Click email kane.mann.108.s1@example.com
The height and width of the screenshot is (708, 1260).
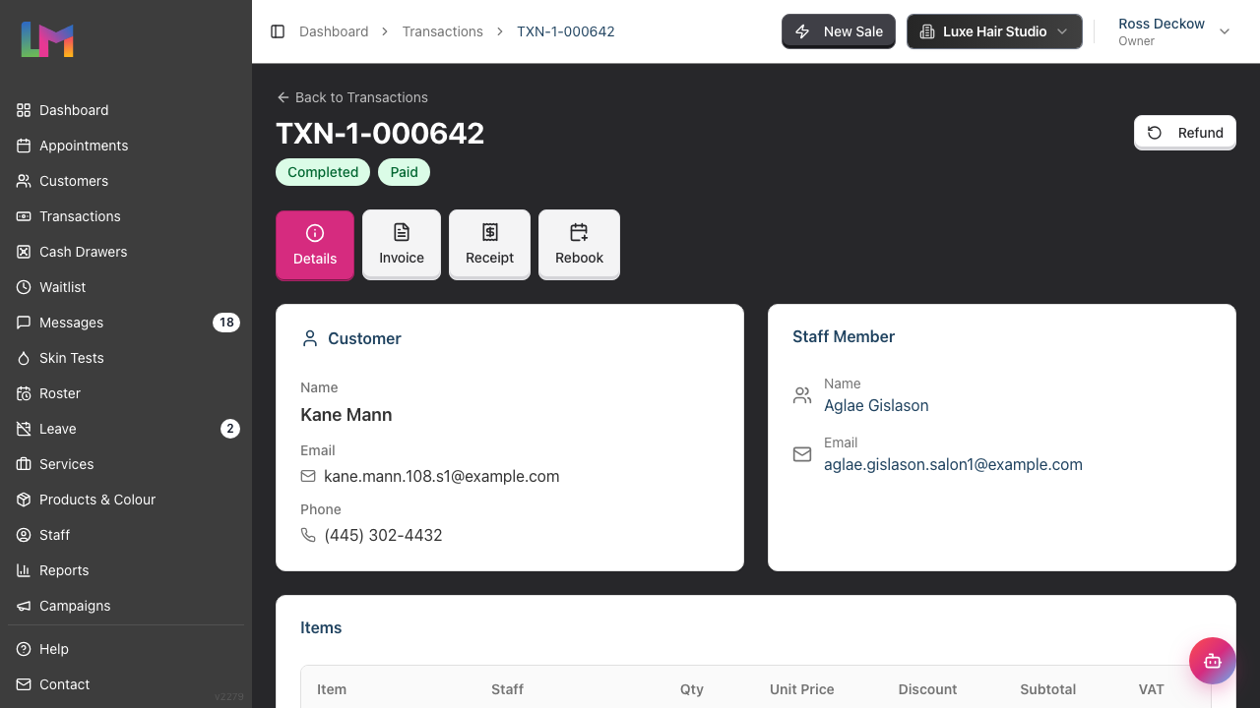(x=442, y=476)
